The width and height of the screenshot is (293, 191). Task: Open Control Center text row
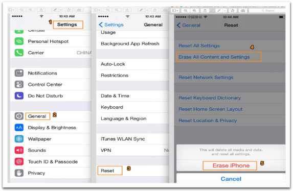point(45,85)
